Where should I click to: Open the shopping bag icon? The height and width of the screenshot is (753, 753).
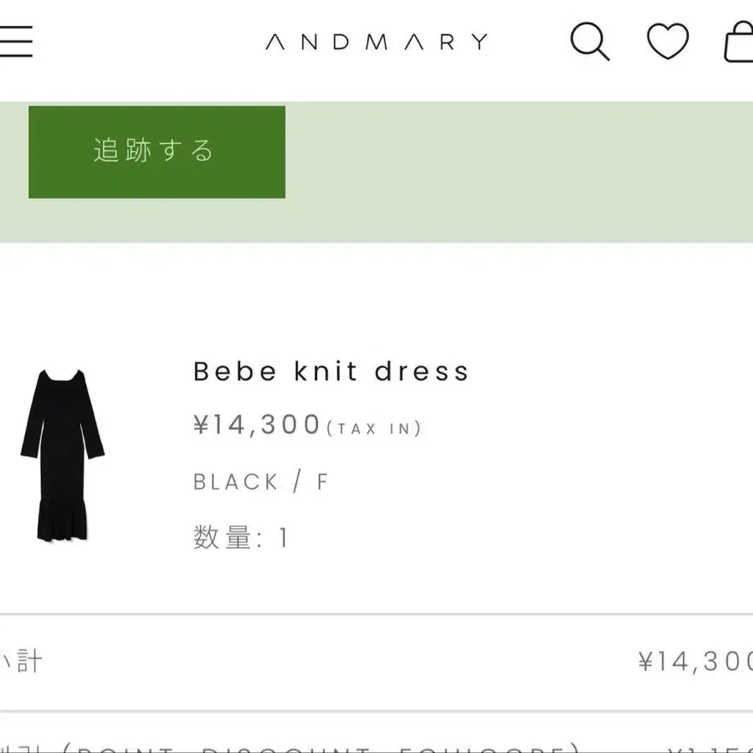click(x=740, y=42)
